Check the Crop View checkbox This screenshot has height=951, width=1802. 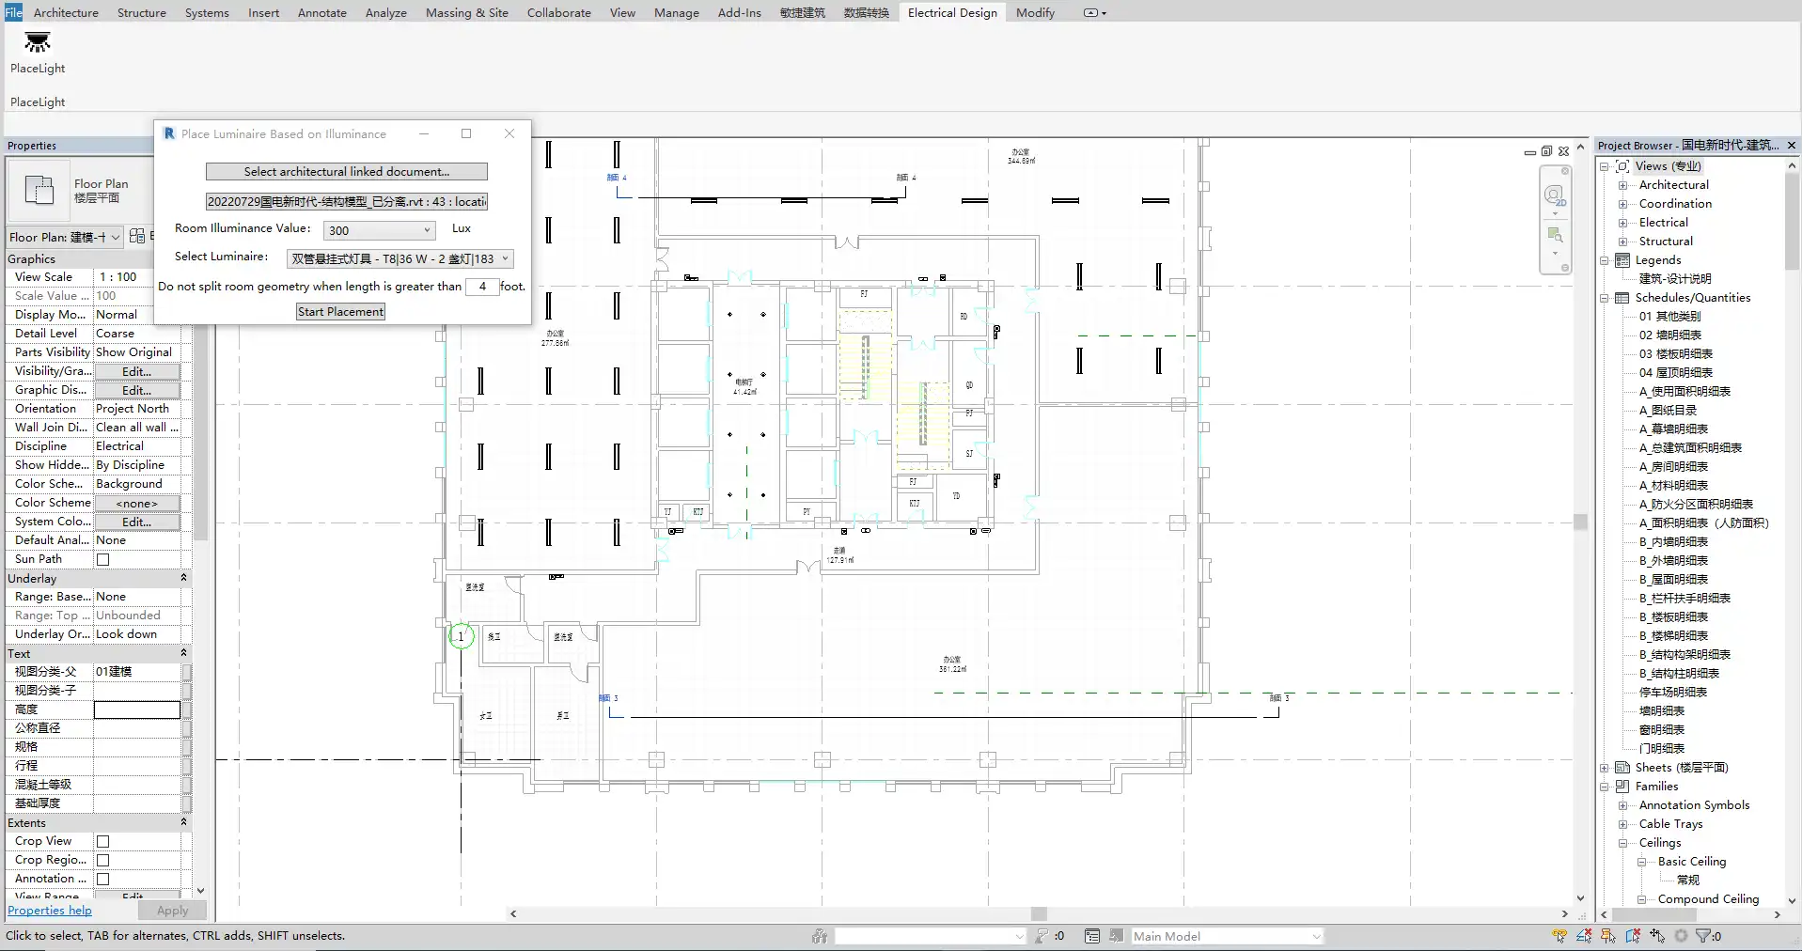tap(103, 841)
